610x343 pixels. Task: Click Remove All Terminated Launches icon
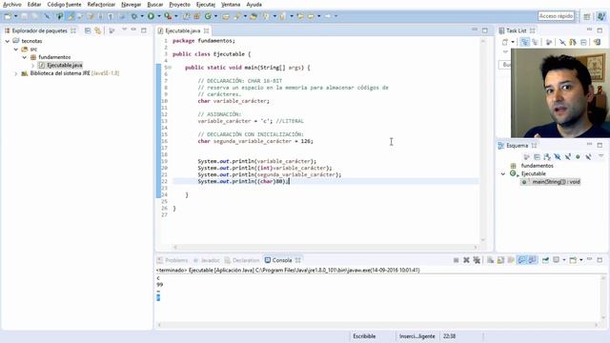[477, 260]
